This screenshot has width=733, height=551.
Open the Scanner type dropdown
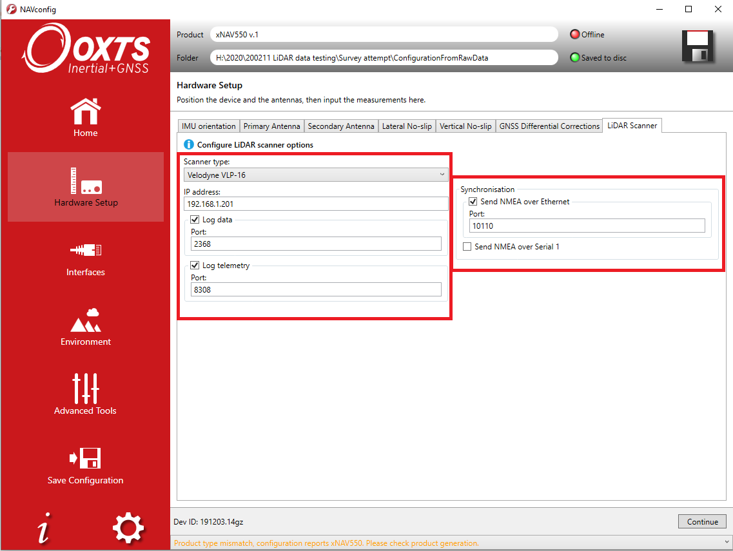pyautogui.click(x=316, y=175)
